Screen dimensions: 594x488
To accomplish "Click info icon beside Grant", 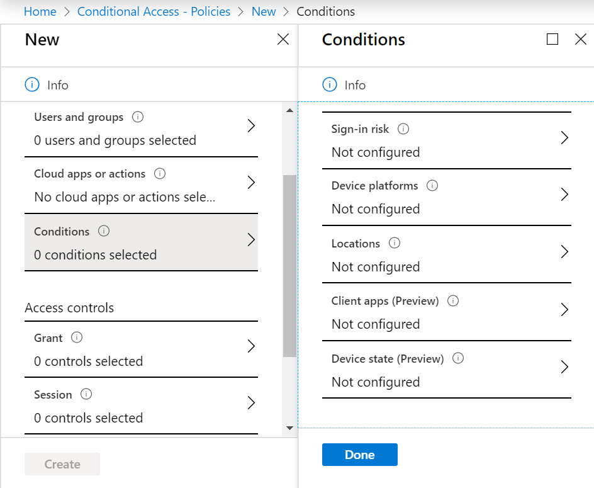I will (77, 337).
